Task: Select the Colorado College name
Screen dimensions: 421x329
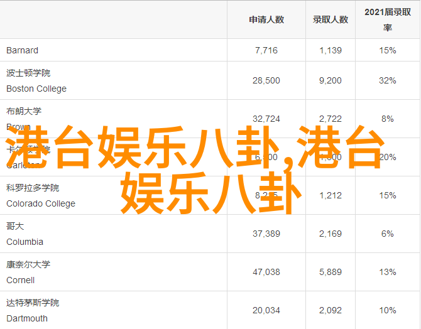Action: pos(41,203)
